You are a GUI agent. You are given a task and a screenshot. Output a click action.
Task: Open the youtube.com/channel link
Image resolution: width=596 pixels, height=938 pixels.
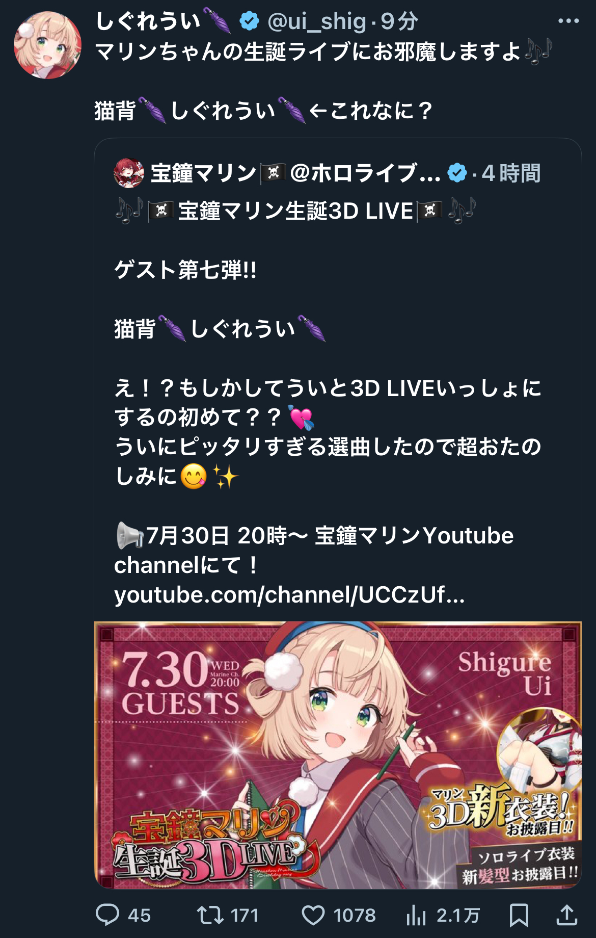click(x=289, y=595)
